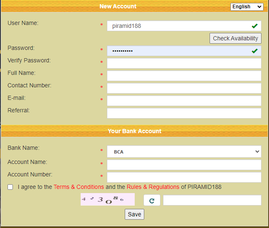Expand the Bank Name dropdown showing BCA
This screenshot has width=269, height=228.
(x=184, y=152)
